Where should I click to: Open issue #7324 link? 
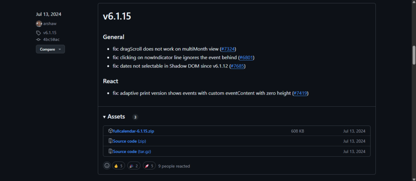(x=228, y=49)
